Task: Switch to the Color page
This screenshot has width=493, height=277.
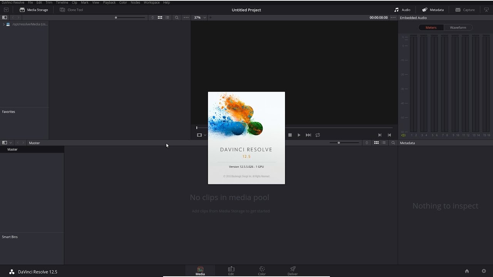Action: click(262, 271)
